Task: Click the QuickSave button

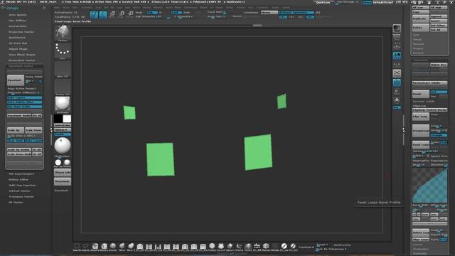Action: point(323,2)
